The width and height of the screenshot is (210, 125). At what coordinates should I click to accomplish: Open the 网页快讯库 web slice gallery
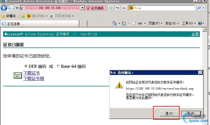(x=62, y=16)
